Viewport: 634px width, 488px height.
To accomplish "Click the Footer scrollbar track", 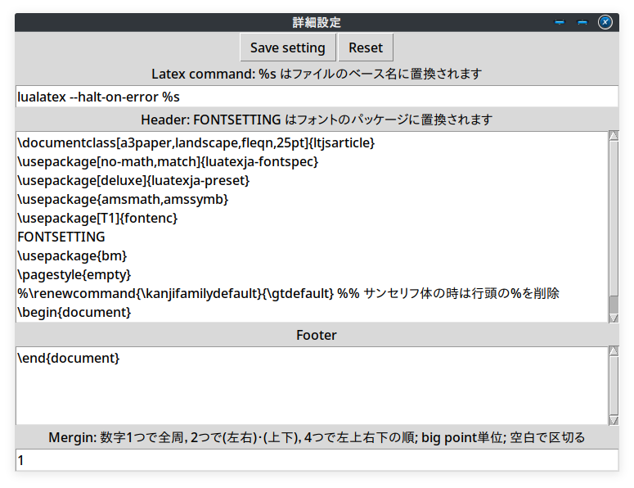I will tap(614, 385).
